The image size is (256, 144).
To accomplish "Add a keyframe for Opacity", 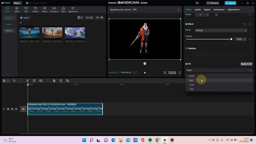I will pyautogui.click(x=250, y=39).
